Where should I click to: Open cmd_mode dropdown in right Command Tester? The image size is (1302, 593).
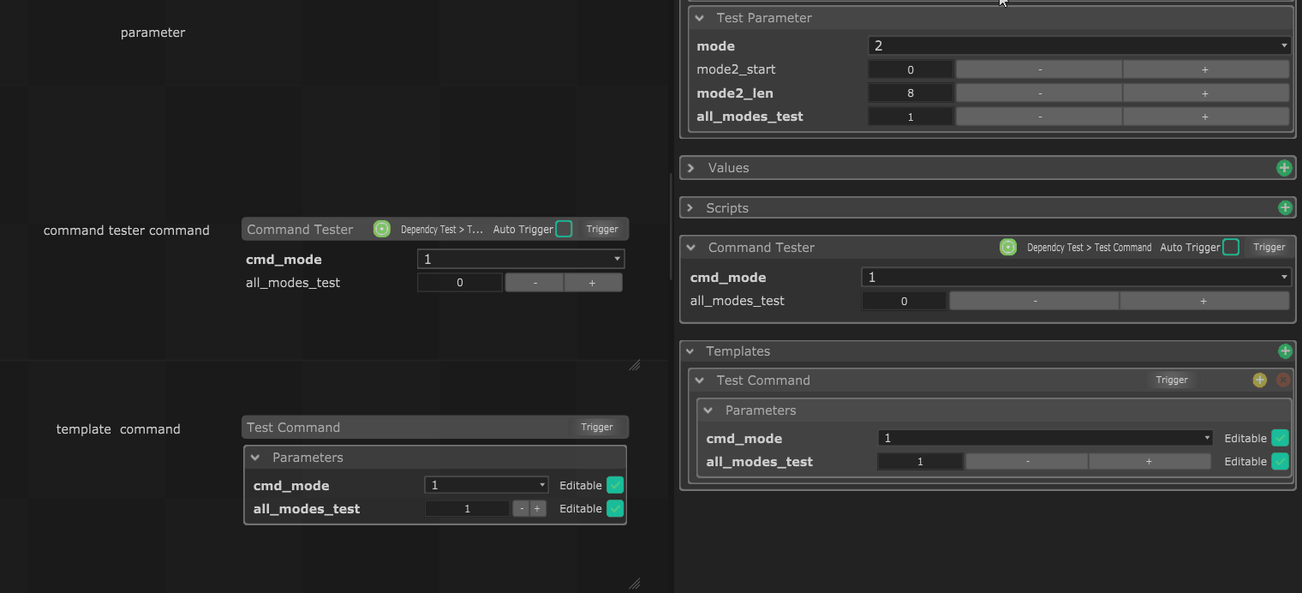1076,277
